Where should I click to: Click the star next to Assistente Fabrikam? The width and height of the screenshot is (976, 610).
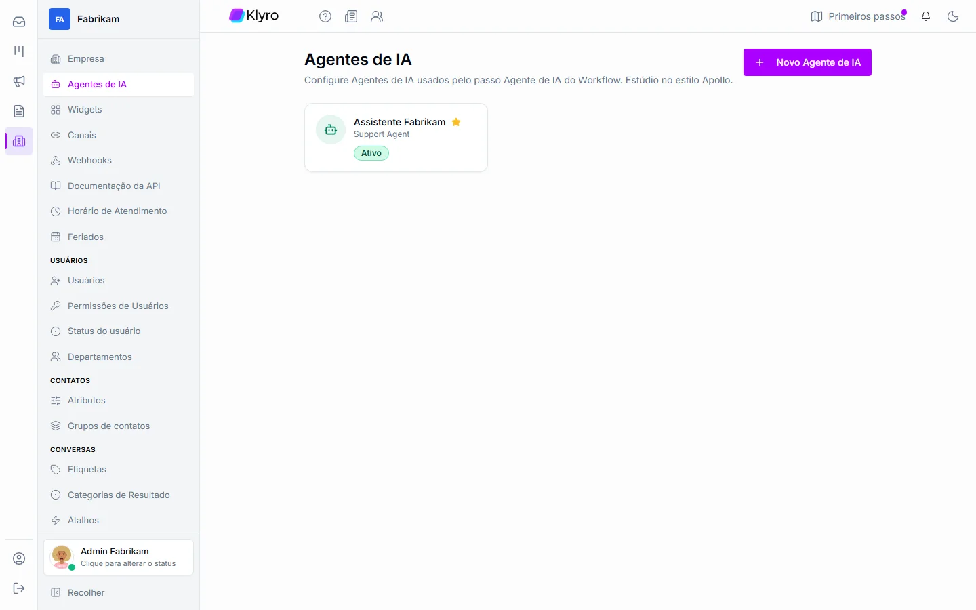(x=456, y=122)
